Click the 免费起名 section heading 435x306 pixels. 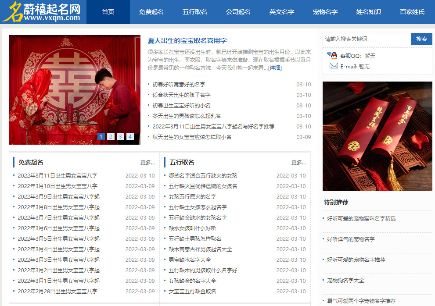point(31,162)
